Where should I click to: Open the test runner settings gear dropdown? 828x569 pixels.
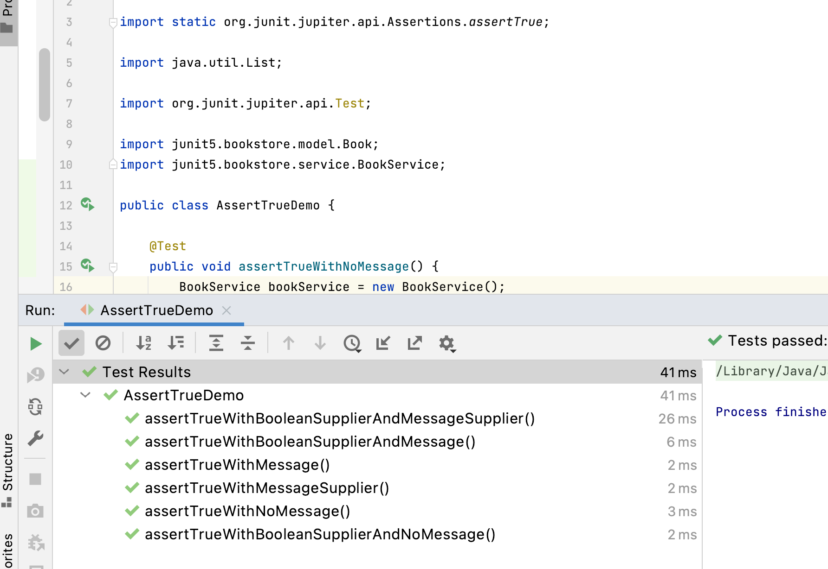coord(446,343)
